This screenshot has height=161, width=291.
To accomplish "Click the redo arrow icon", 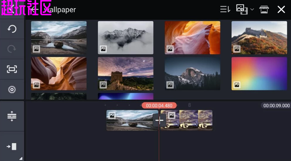I will pyautogui.click(x=12, y=49).
